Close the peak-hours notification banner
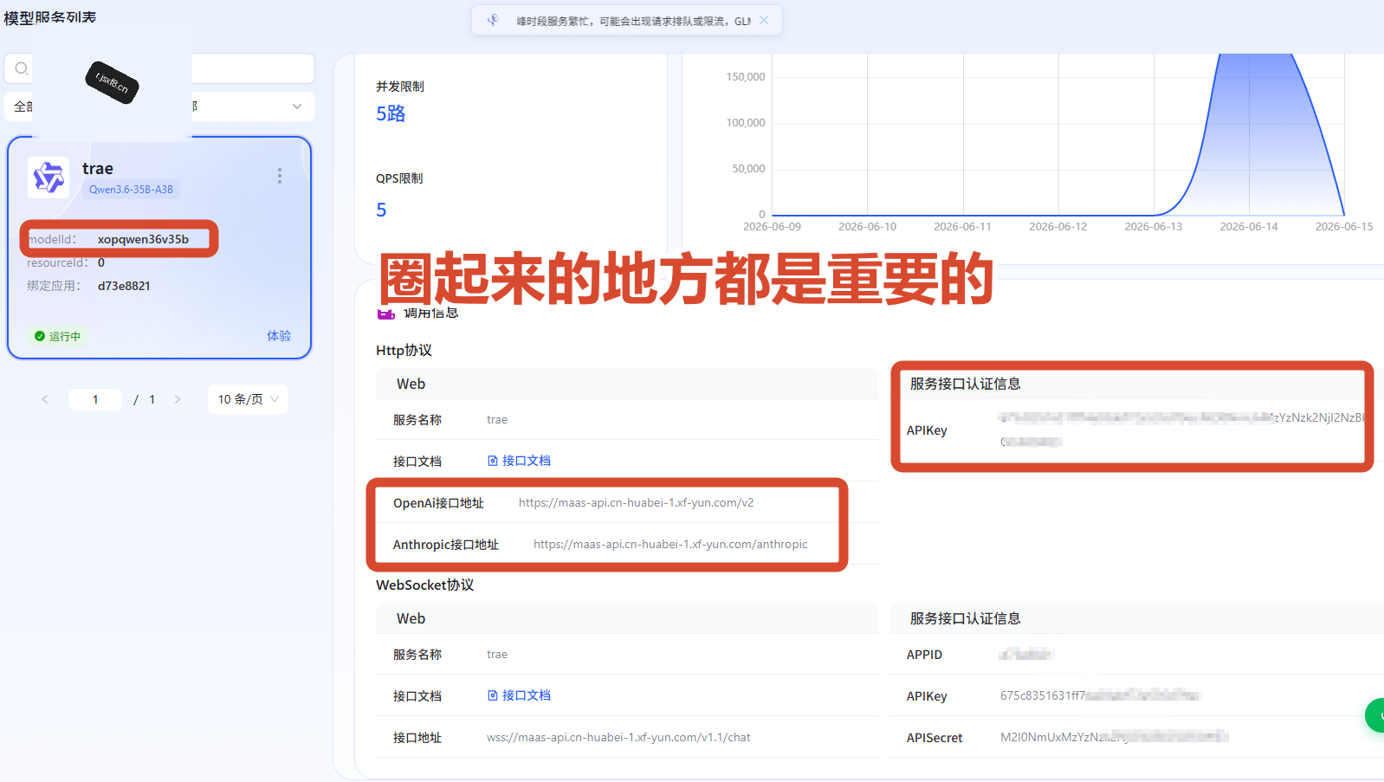Viewport: 1384px width, 782px height. pyautogui.click(x=764, y=20)
